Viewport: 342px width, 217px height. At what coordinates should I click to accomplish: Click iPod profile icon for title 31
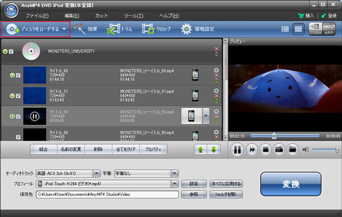pos(195,95)
